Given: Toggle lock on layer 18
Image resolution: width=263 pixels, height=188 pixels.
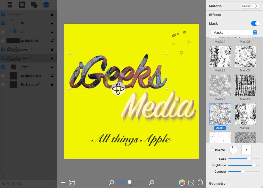Looking at the screenshot, I should click(x=52, y=23).
